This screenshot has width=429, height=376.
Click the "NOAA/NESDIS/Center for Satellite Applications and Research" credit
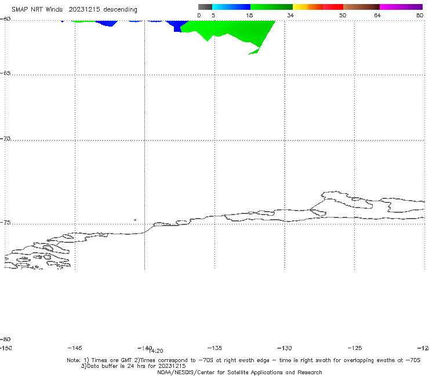pos(239,372)
